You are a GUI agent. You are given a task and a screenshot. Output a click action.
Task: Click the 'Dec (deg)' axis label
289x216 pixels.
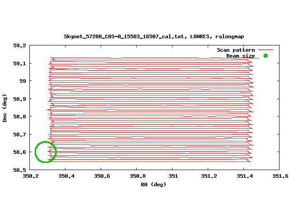tap(5, 108)
